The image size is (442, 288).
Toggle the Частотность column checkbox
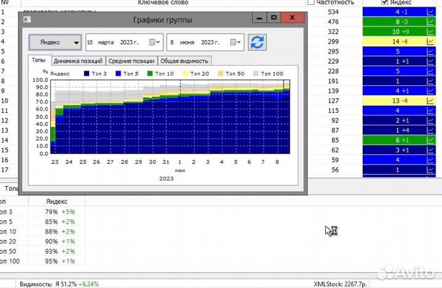311,2
